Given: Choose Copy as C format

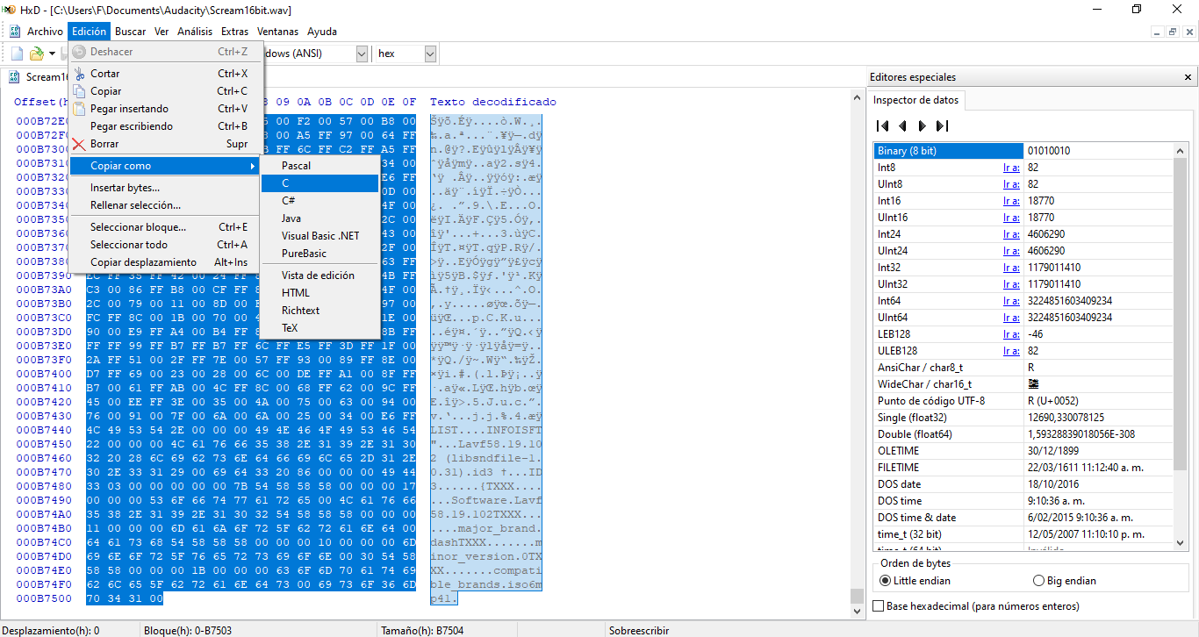Looking at the screenshot, I should [x=319, y=183].
